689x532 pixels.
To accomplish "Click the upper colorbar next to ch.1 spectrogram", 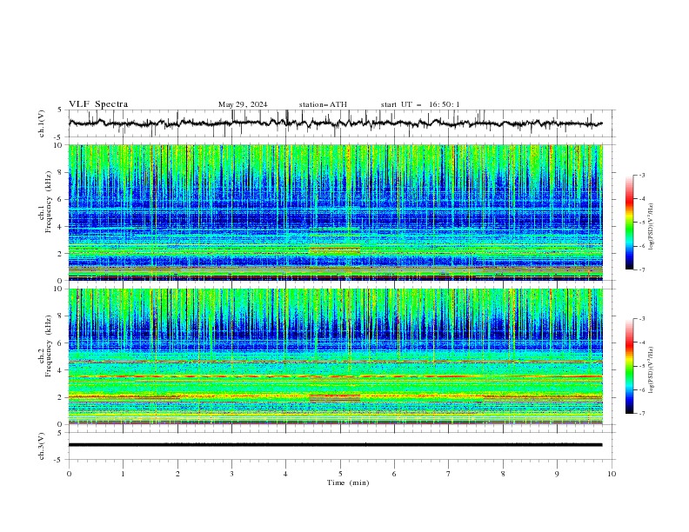I will [x=630, y=223].
